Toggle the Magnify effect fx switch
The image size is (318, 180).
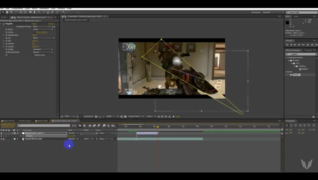3,24
